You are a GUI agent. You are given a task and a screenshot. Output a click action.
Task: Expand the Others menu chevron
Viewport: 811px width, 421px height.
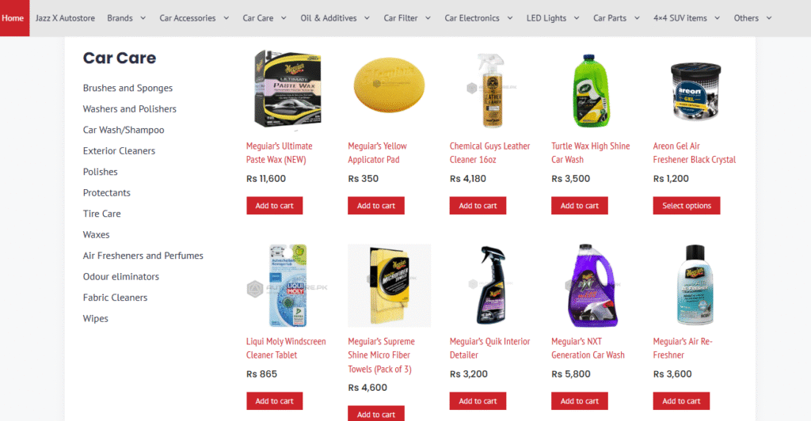(769, 18)
